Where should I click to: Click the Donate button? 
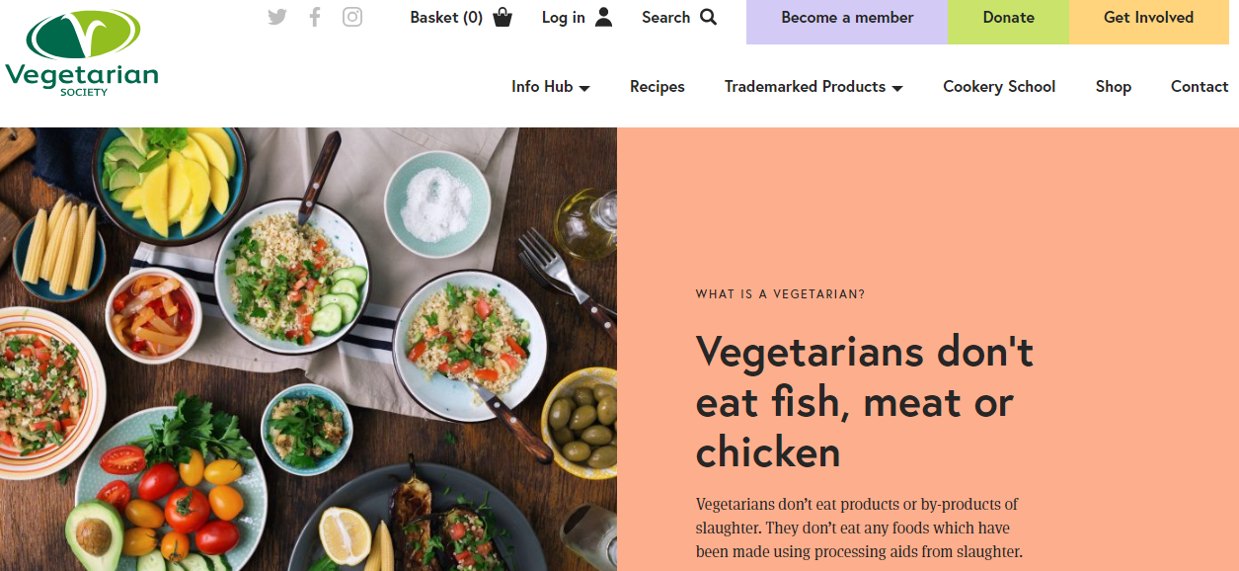(1007, 18)
